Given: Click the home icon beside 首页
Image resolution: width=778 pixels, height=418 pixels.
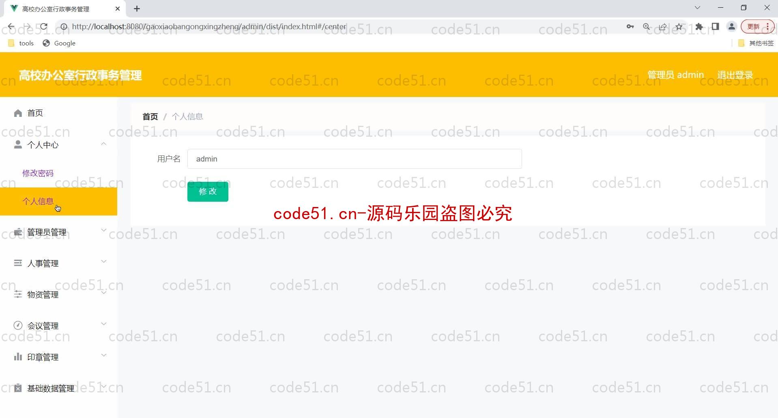Looking at the screenshot, I should pyautogui.click(x=18, y=113).
